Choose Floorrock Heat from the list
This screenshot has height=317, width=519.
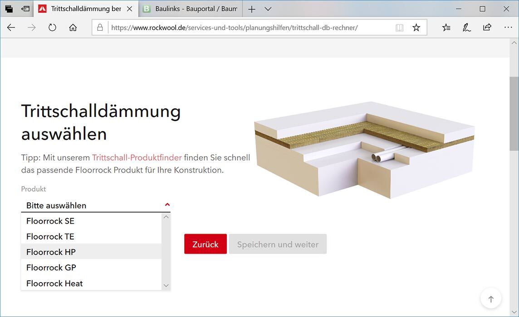click(91, 283)
